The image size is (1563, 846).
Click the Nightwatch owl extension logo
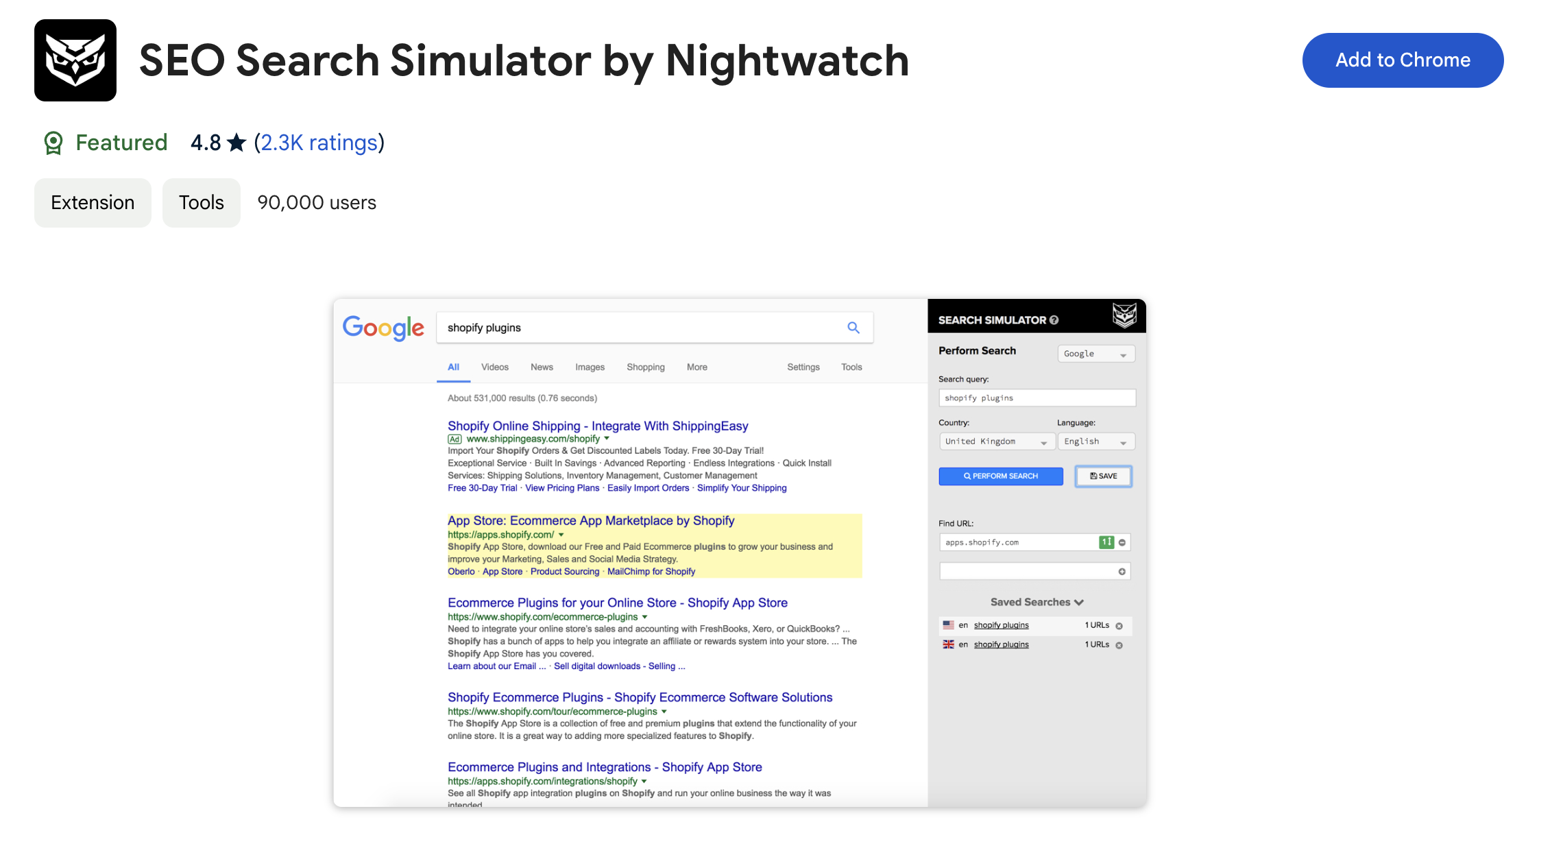point(75,60)
